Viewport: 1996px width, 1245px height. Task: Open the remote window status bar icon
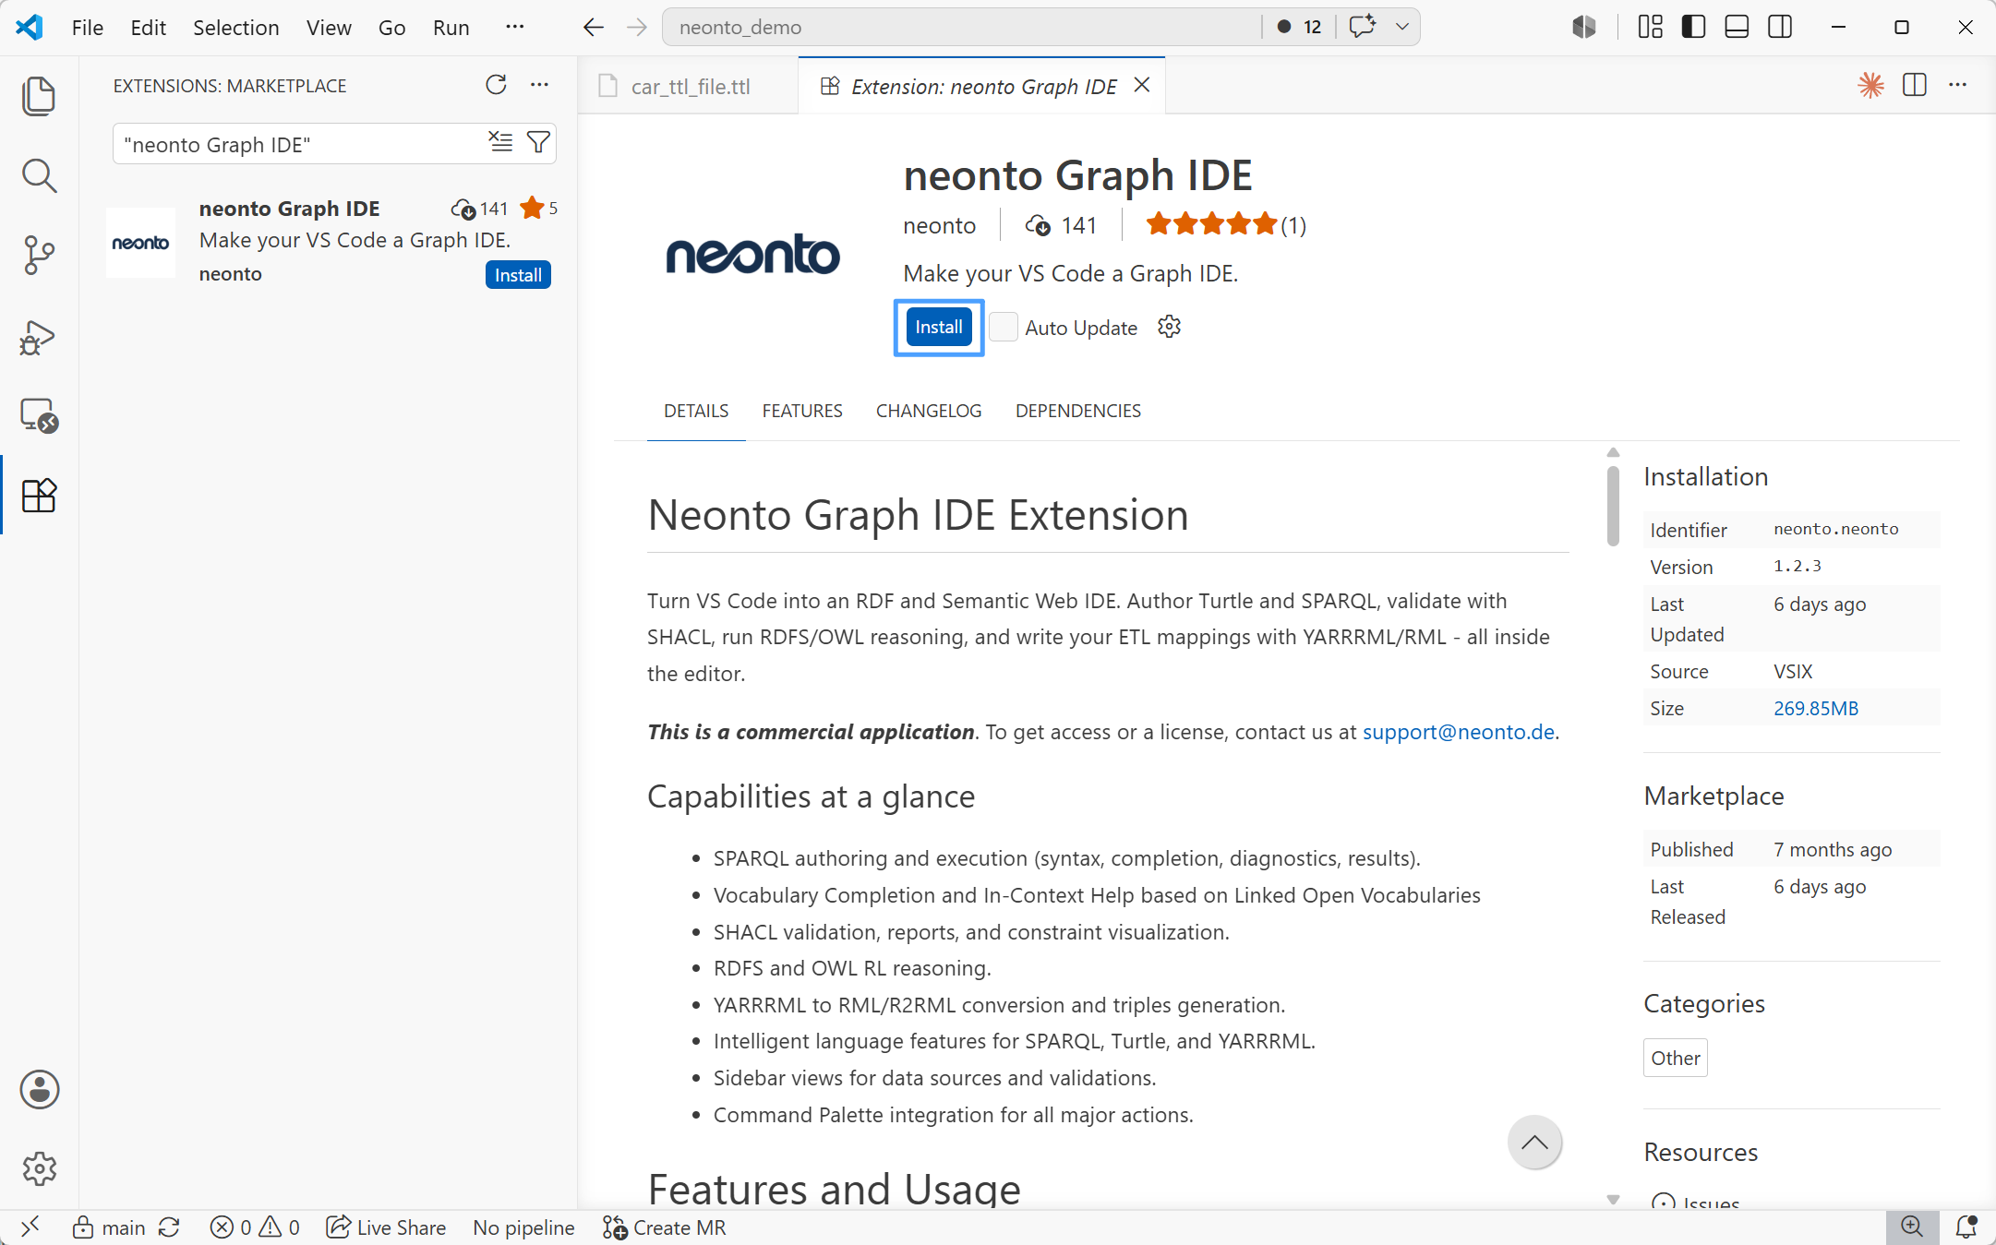point(30,1227)
